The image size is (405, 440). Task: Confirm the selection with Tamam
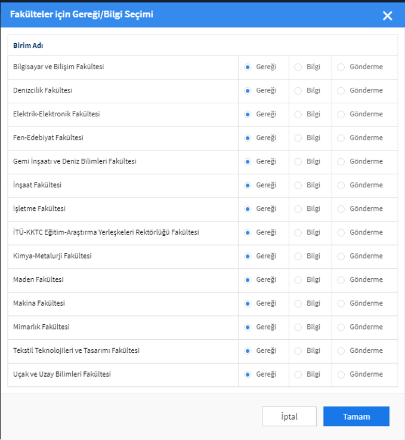[x=356, y=417]
